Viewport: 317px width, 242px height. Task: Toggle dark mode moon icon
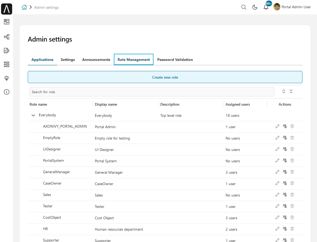pyautogui.click(x=255, y=7)
